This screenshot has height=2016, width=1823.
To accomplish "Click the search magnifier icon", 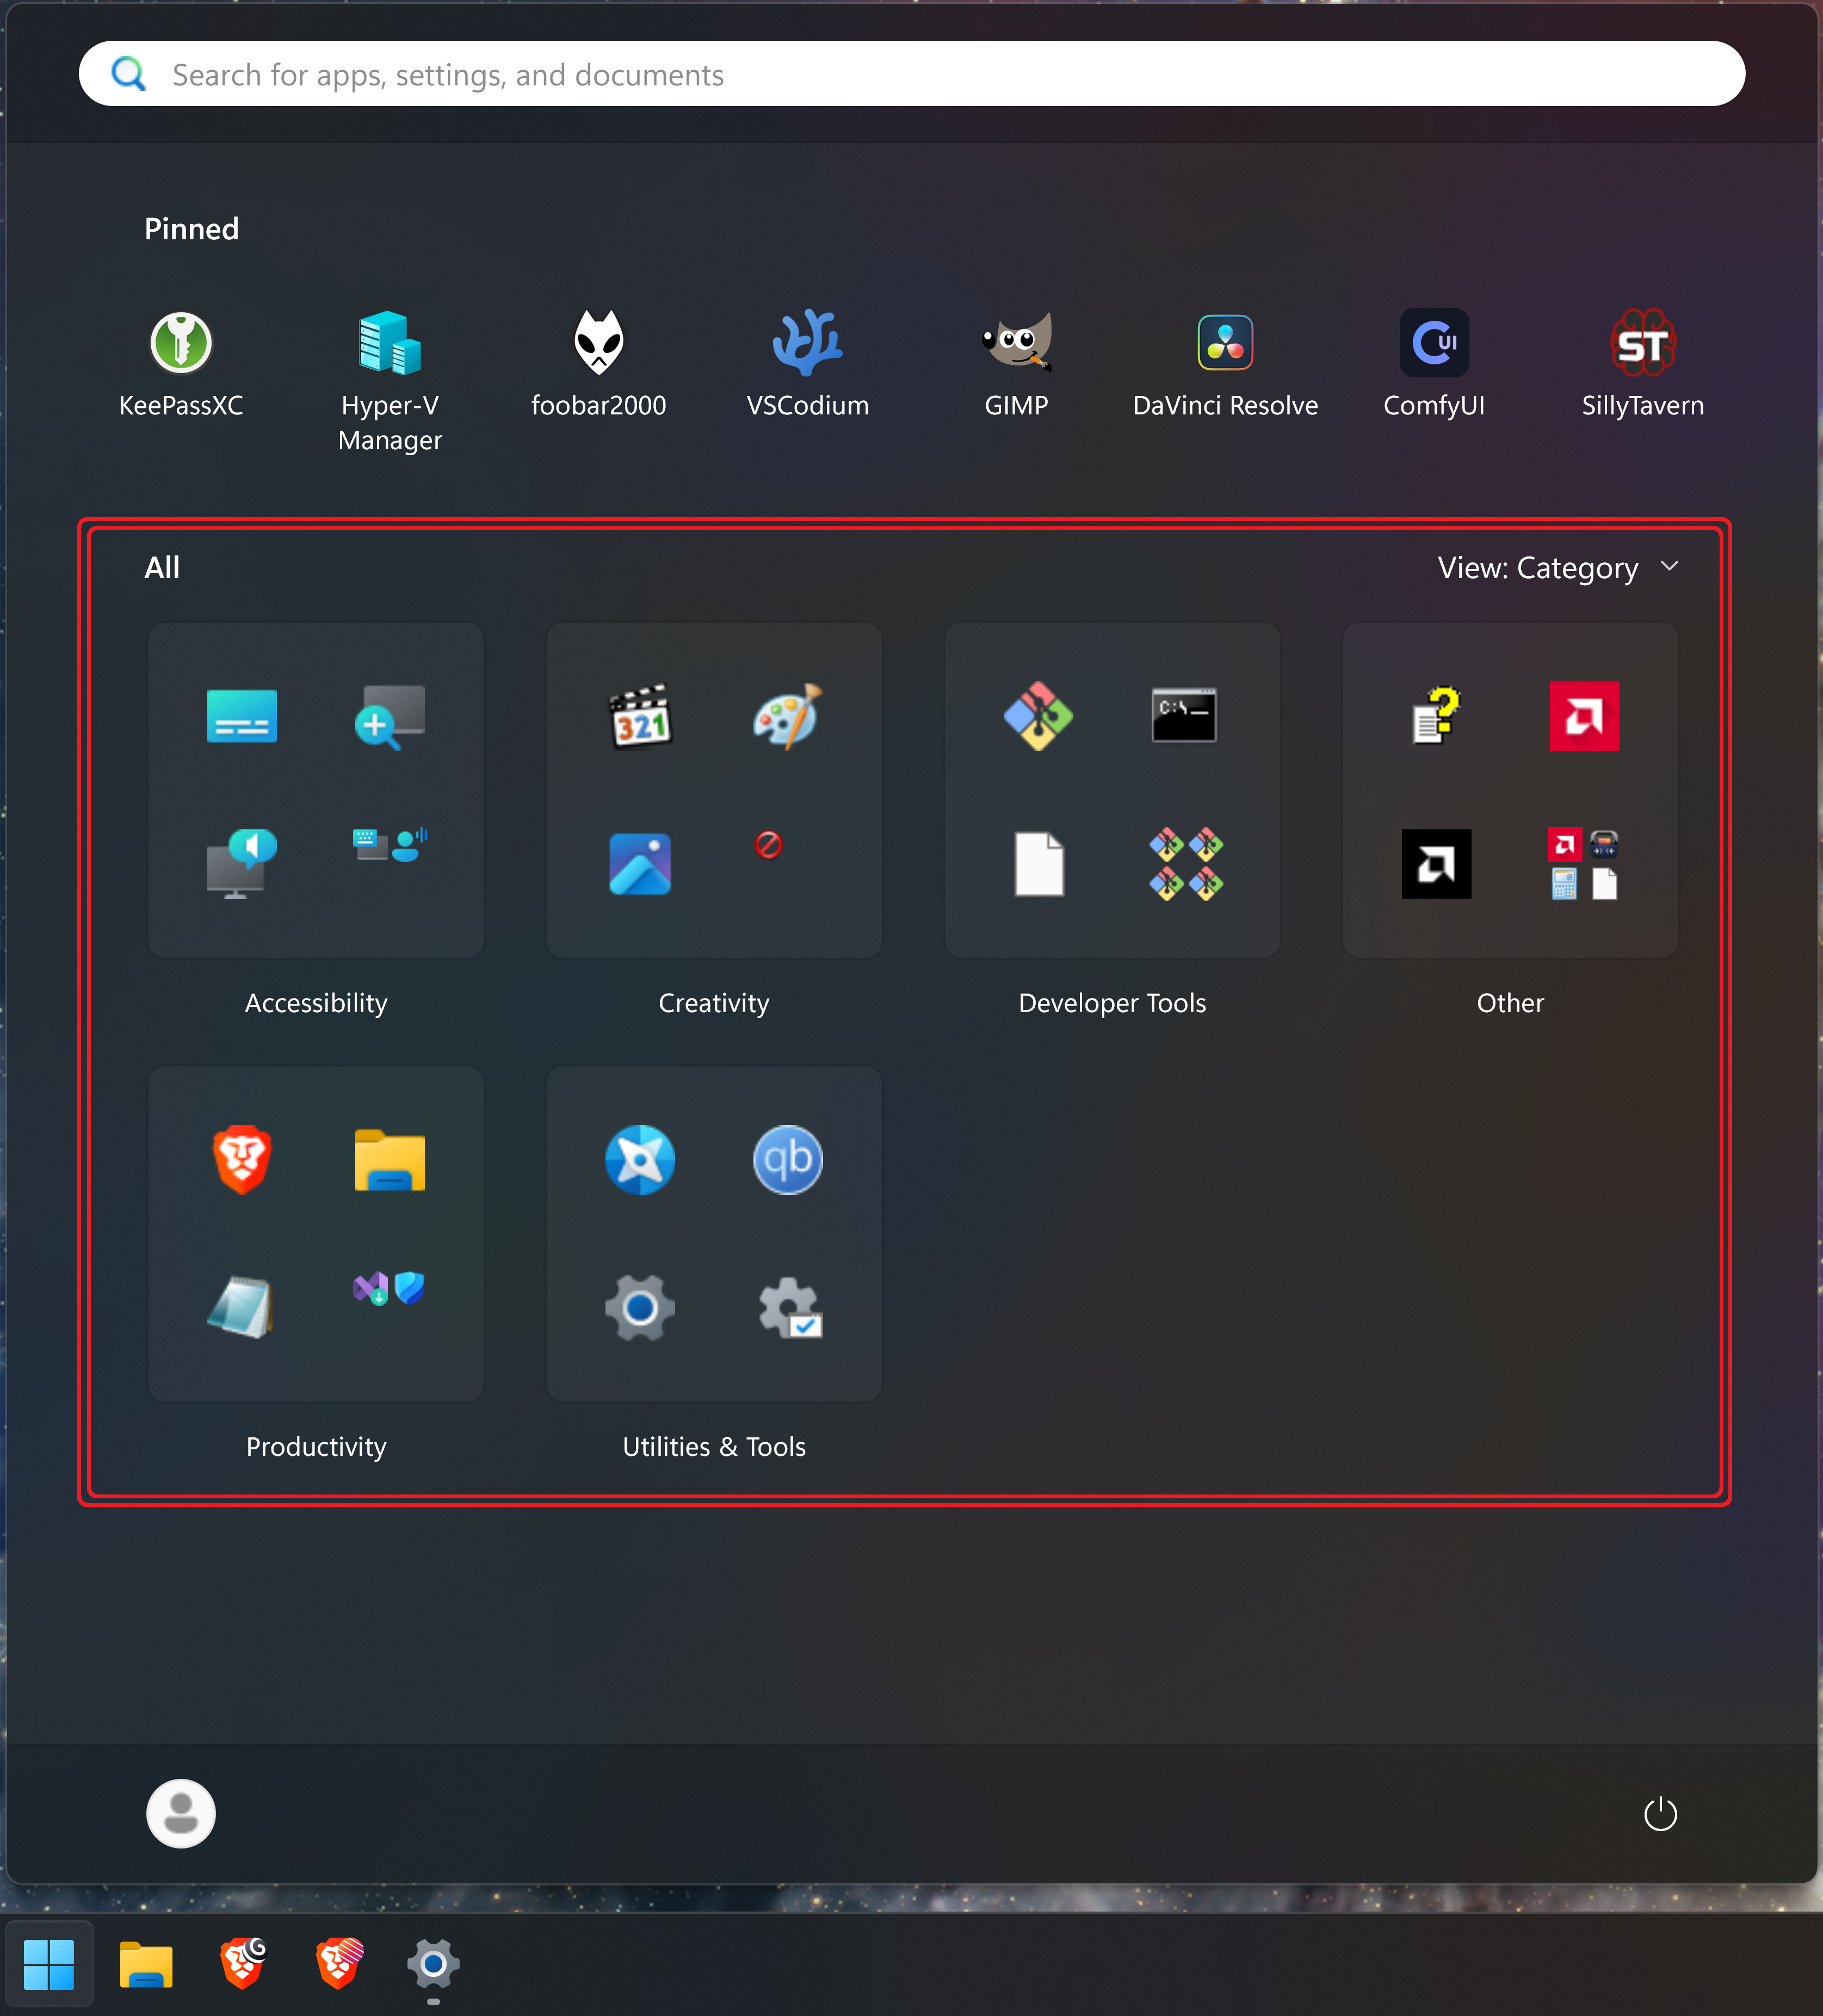I will tap(129, 74).
